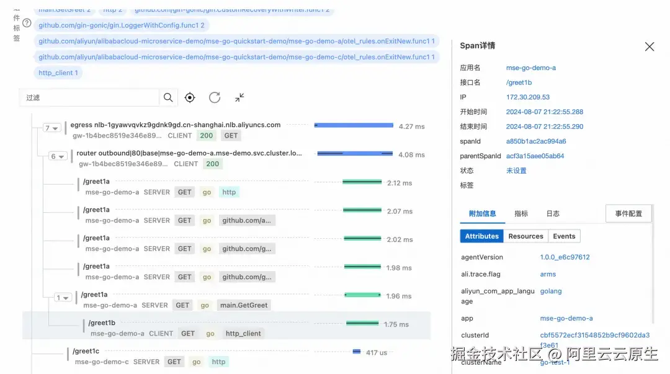
Task: Select the search magnifier icon beside the filter box
Action: 168,97
